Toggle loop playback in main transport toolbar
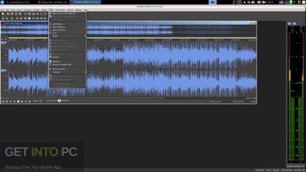 click(x=12, y=18)
